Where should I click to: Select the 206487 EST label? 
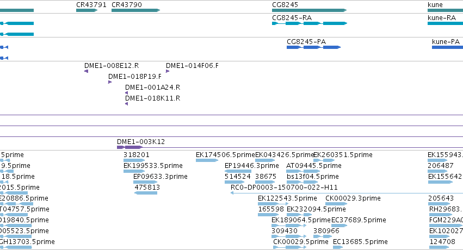pos(441,166)
